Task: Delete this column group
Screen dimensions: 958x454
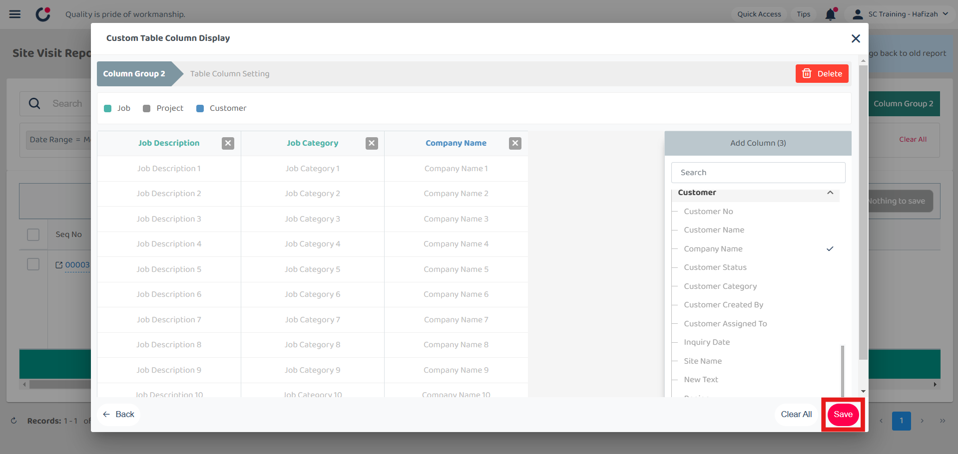Action: (x=822, y=74)
